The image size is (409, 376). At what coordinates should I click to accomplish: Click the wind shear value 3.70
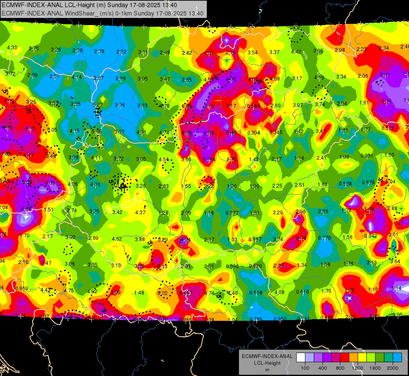coord(34,48)
